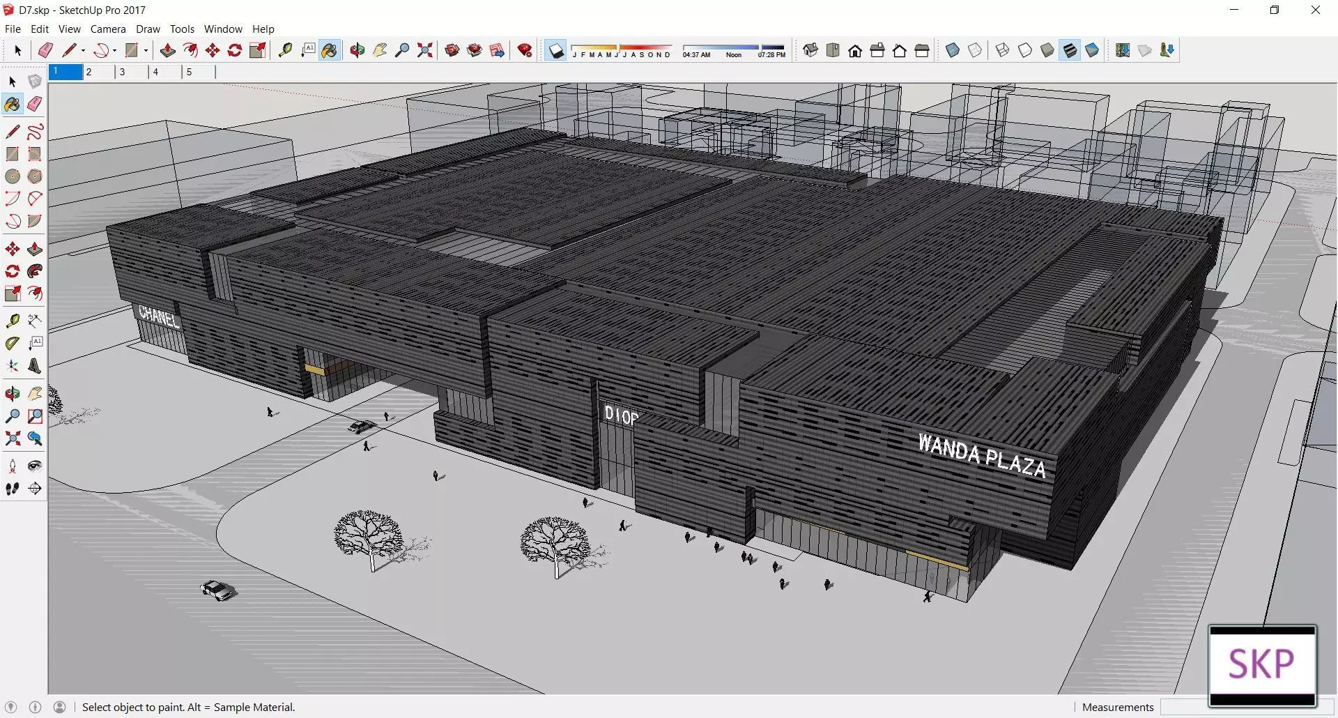
Task: Open the 3D Warehouse icon
Action: point(452,50)
